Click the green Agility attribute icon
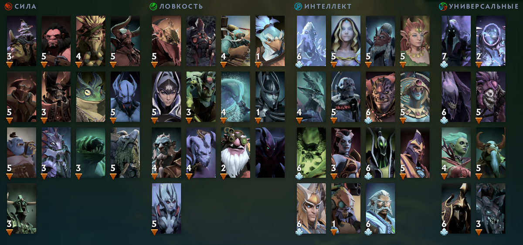The image size is (523, 245). [x=153, y=6]
